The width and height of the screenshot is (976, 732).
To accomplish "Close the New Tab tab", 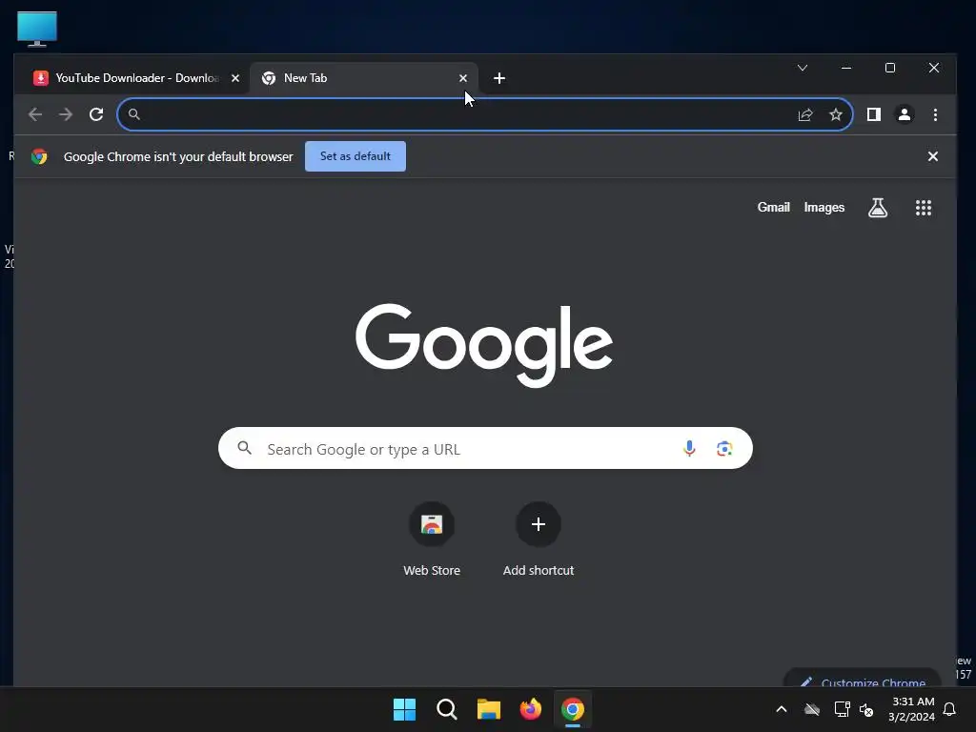I will [463, 78].
